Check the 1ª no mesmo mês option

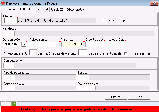click(x=126, y=54)
